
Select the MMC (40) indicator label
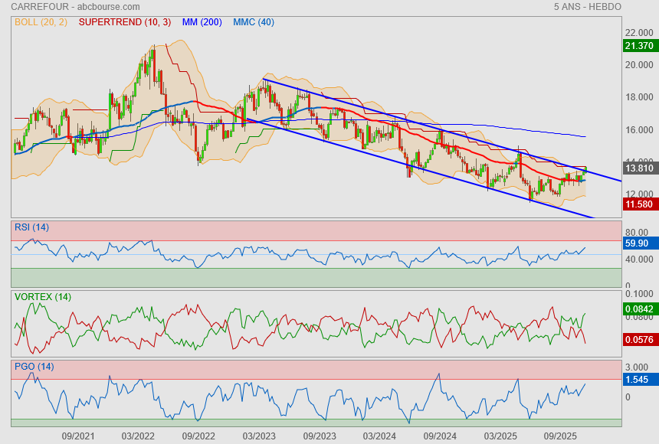pyautogui.click(x=254, y=22)
